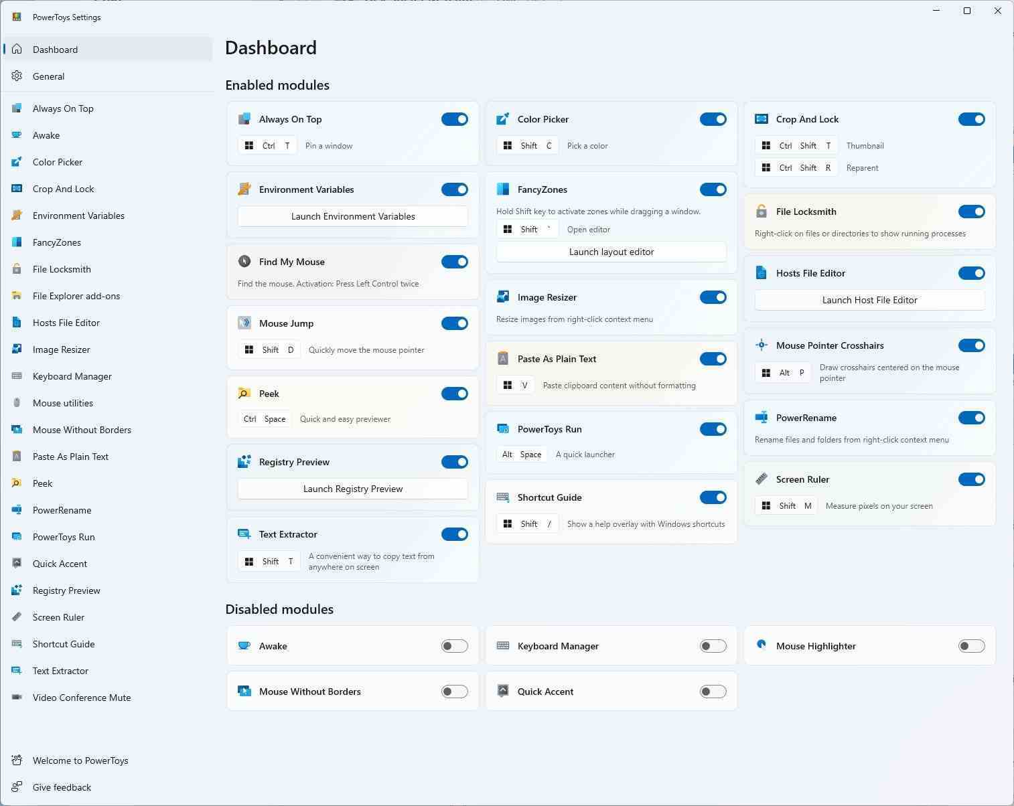Image resolution: width=1014 pixels, height=806 pixels.
Task: Click Launch Environment Variables button
Action: point(353,216)
